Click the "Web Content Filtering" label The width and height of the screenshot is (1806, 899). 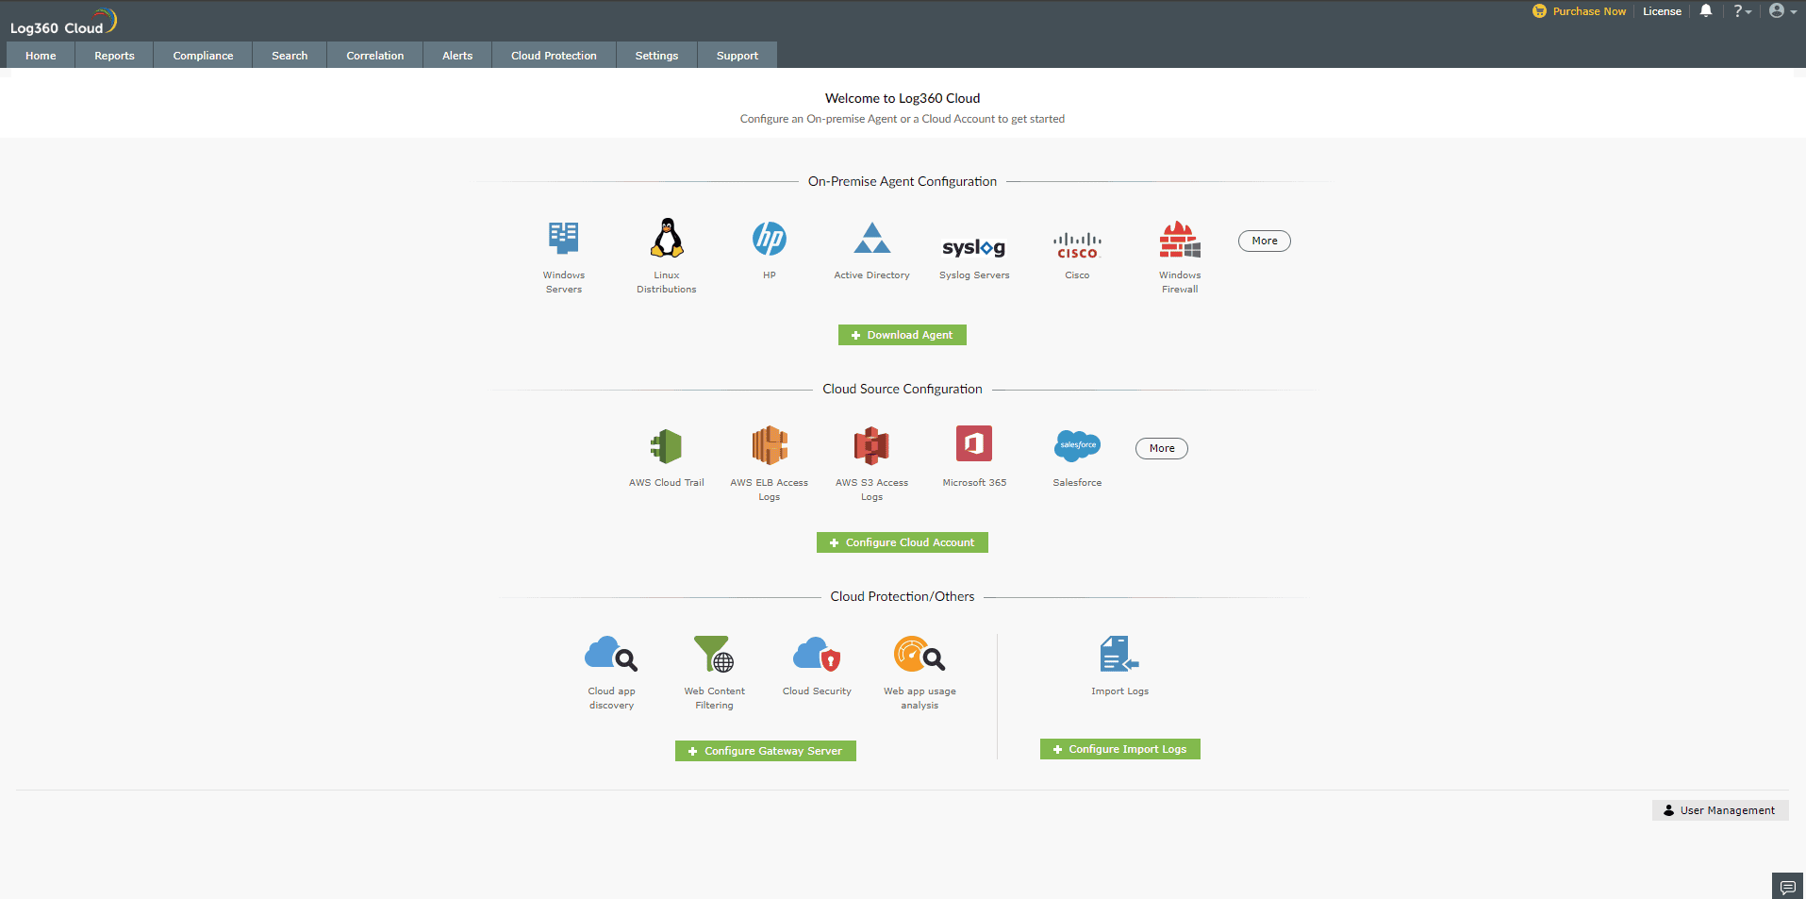(714, 698)
